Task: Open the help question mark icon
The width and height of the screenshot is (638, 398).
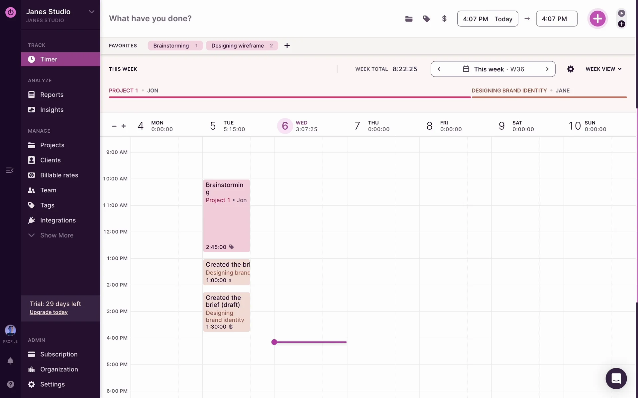Action: pyautogui.click(x=10, y=384)
